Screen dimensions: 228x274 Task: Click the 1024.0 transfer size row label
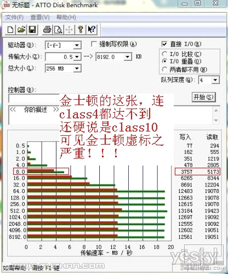pyautogui.click(x=18, y=217)
